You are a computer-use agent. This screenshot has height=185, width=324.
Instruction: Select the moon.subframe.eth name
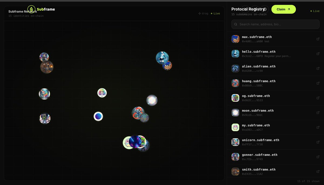click(258, 111)
